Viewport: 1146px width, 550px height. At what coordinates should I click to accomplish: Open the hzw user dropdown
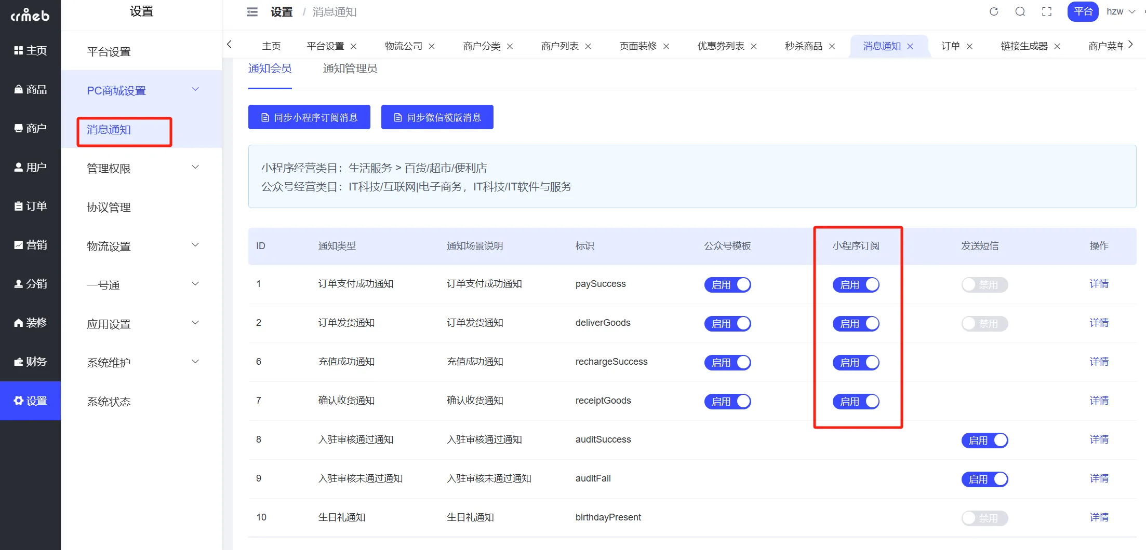click(x=1121, y=11)
